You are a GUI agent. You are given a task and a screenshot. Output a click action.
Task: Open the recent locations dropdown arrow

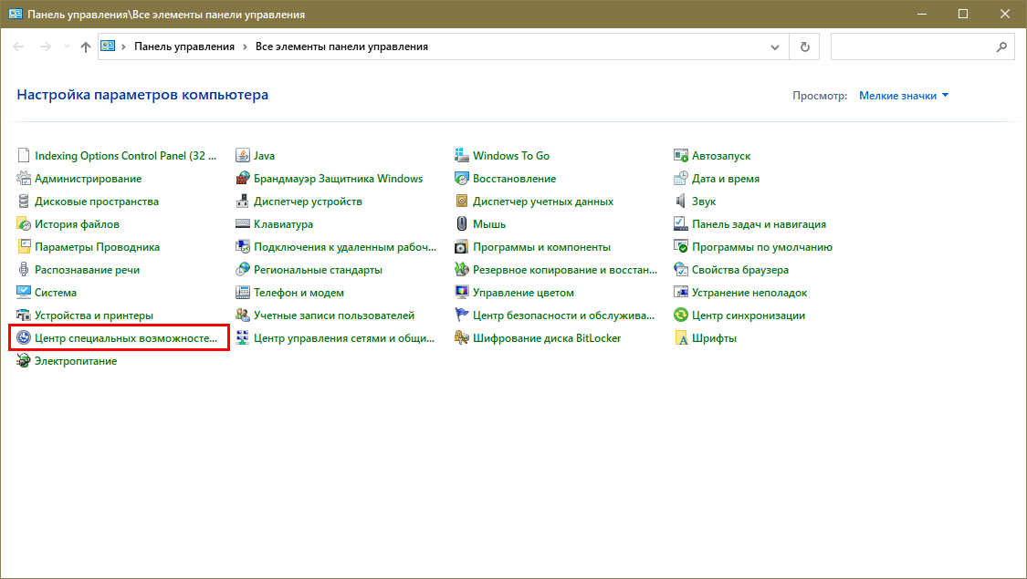(67, 47)
